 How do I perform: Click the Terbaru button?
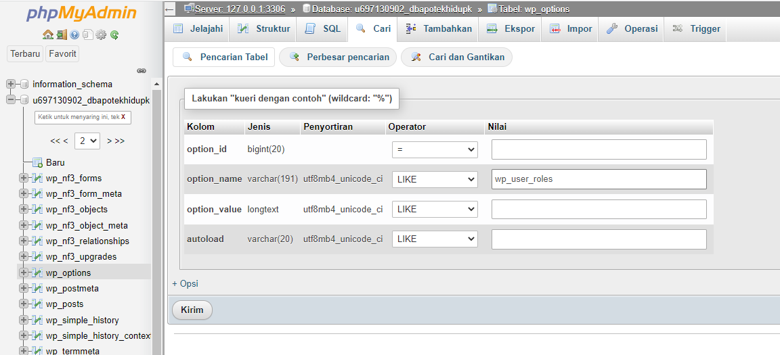[x=25, y=53]
